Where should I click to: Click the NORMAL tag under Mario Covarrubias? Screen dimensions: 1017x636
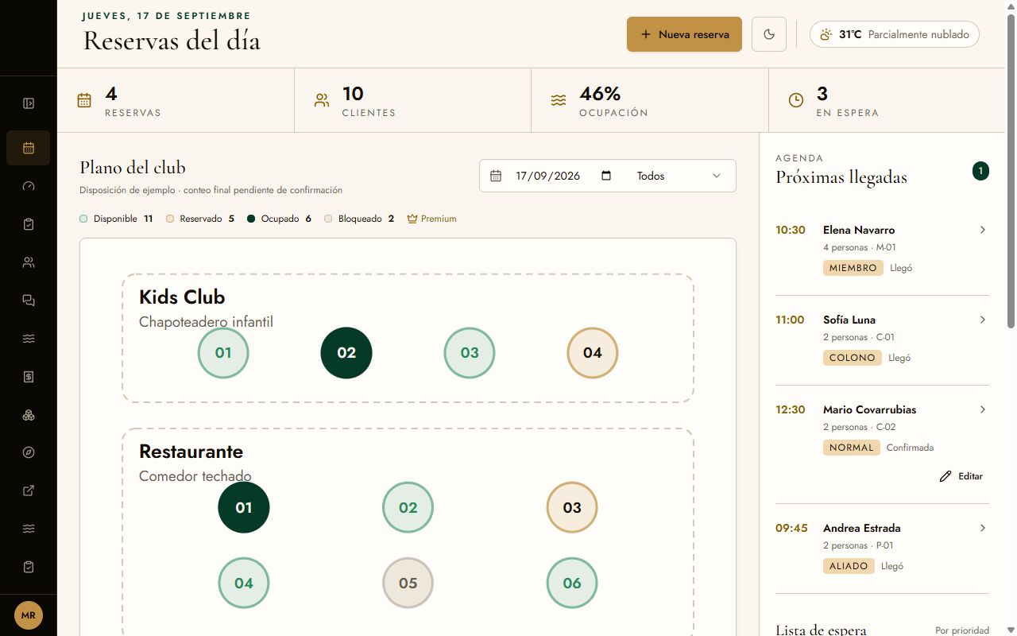tap(852, 448)
